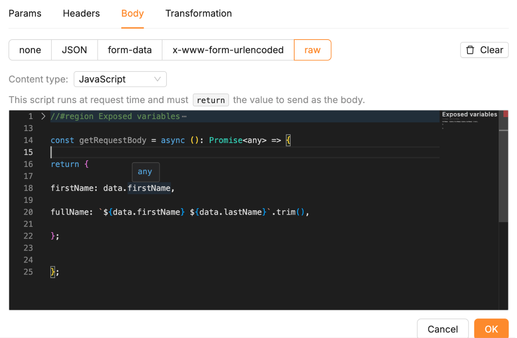The image size is (517, 338).
Task: Click the getRequestBody identifier
Action: (113, 140)
